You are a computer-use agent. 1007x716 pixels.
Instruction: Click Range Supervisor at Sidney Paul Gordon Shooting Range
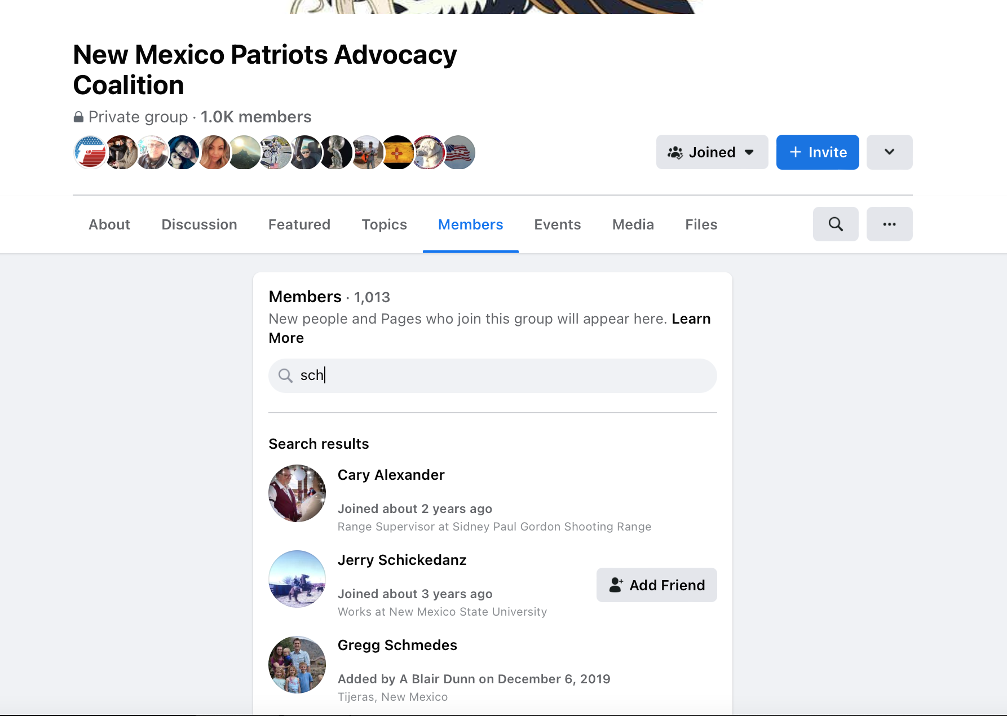pos(494,527)
